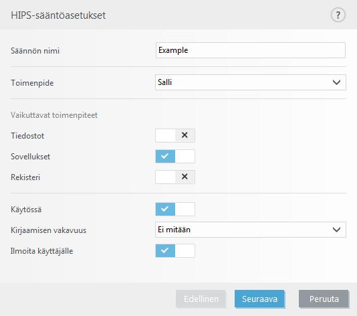Click the Tiedostot label
Screen dimensions: 357x316
(x=27, y=136)
